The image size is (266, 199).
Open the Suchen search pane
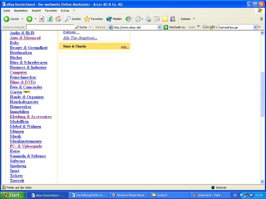pos(73,19)
